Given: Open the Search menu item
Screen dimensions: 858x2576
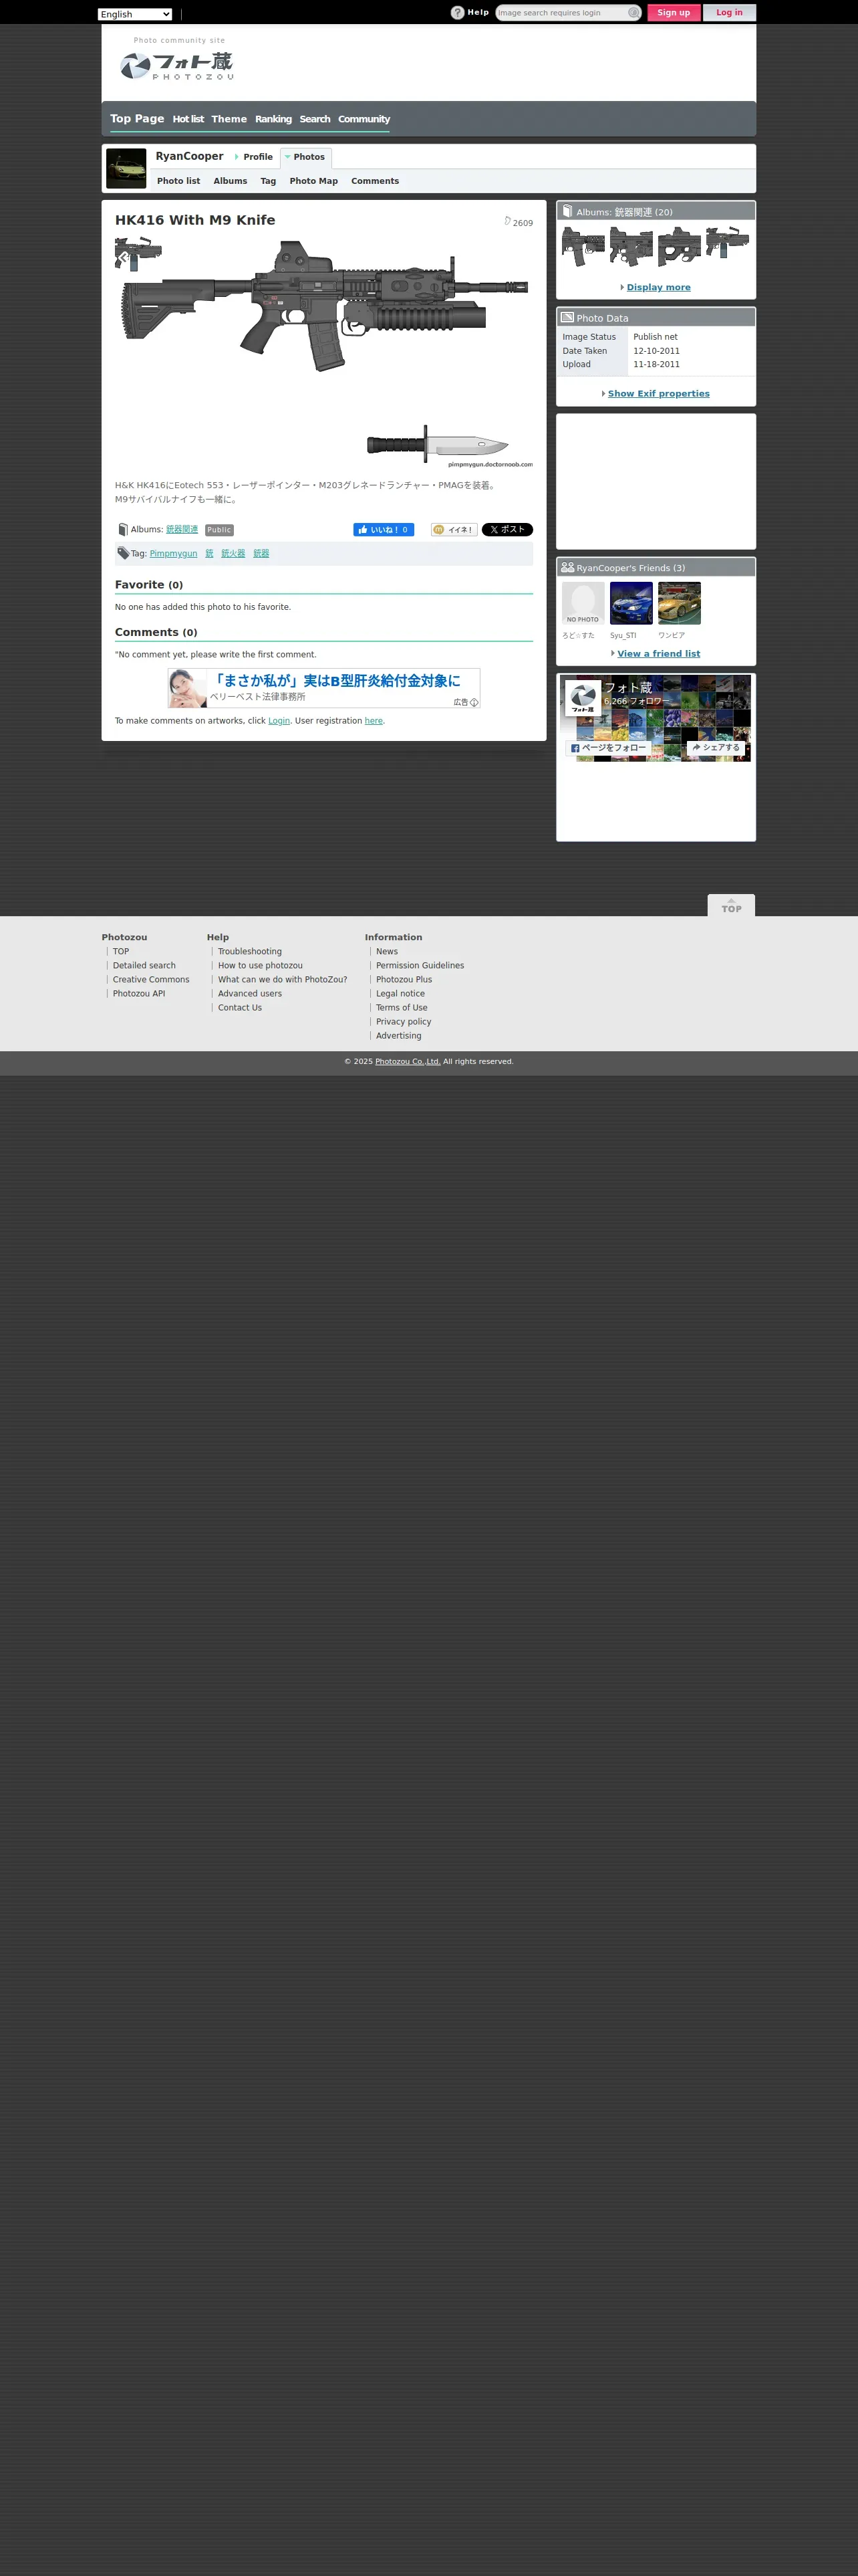Looking at the screenshot, I should [x=315, y=119].
